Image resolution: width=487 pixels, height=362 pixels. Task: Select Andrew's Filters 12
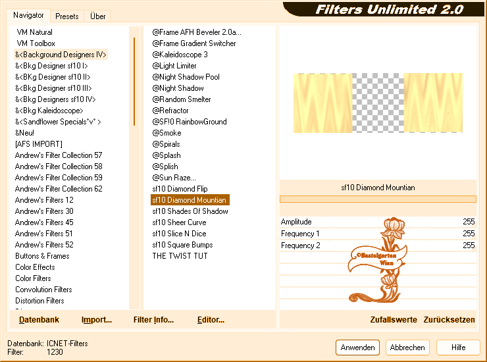(x=44, y=200)
